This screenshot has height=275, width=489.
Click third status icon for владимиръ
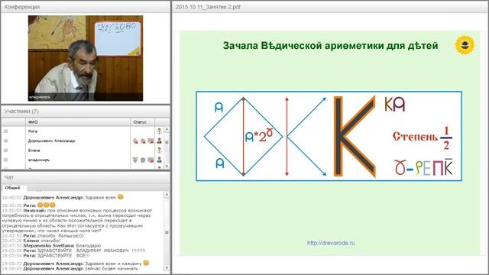click(x=151, y=160)
